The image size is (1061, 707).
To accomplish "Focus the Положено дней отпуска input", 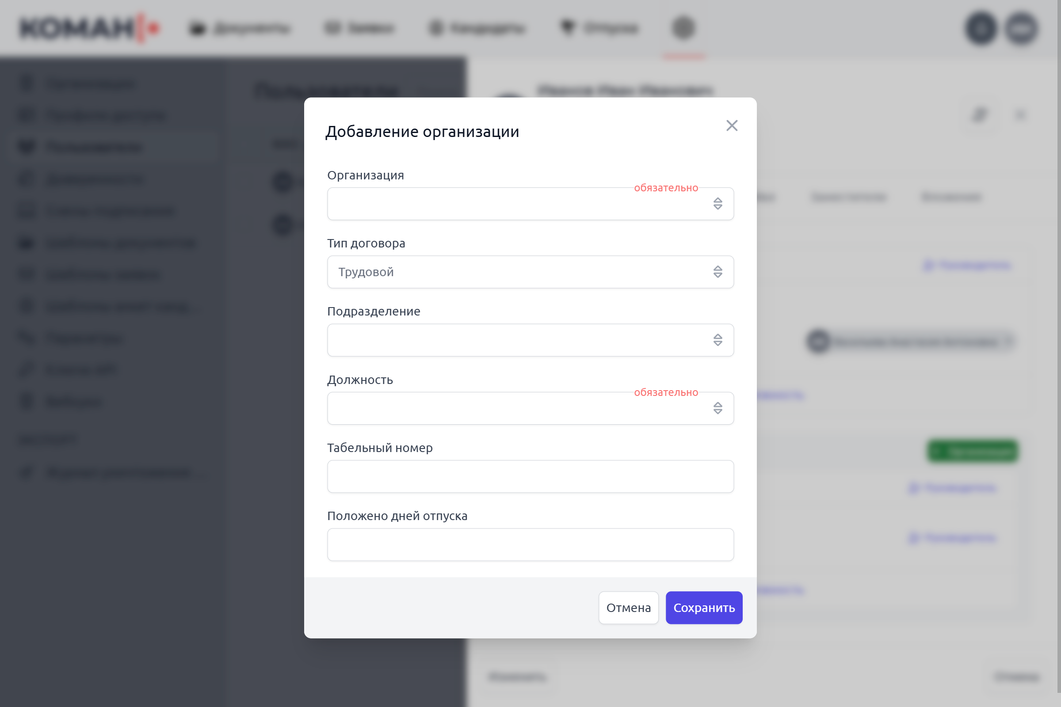I will pyautogui.click(x=530, y=545).
